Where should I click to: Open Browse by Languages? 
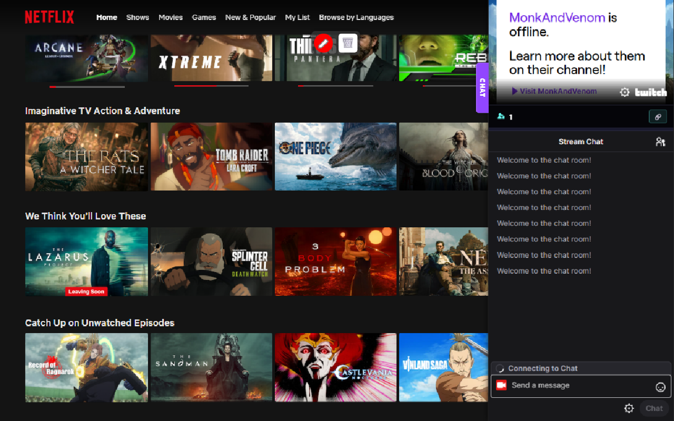click(356, 17)
